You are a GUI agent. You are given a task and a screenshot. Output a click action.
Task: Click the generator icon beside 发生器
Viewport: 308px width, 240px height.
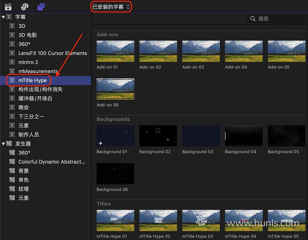coord(9,144)
